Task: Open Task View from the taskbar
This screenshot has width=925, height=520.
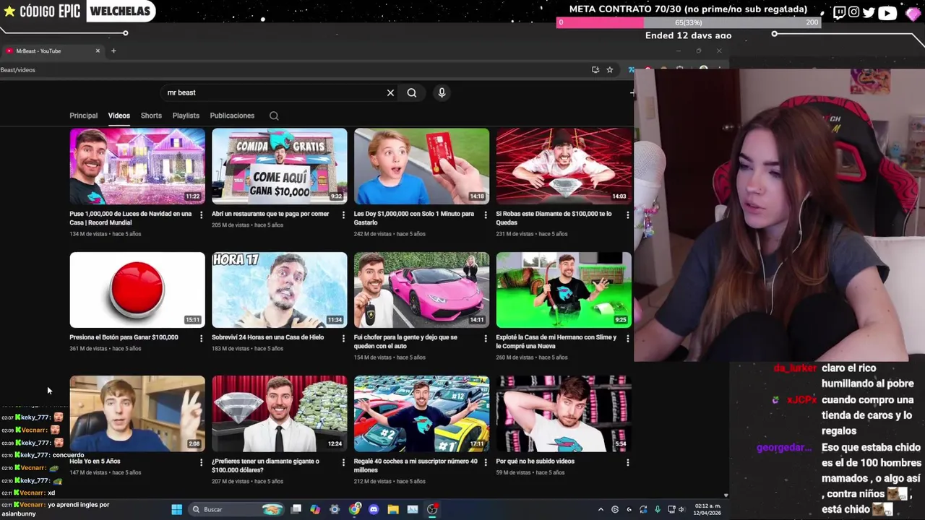Action: coord(296,509)
